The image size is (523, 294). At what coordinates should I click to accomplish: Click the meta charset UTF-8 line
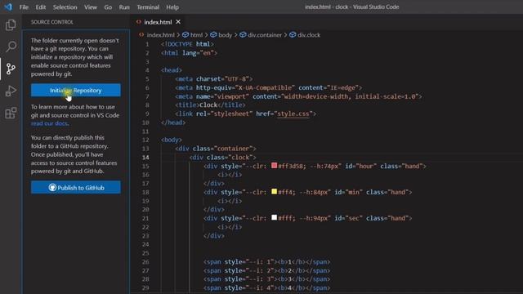pyautogui.click(x=214, y=79)
